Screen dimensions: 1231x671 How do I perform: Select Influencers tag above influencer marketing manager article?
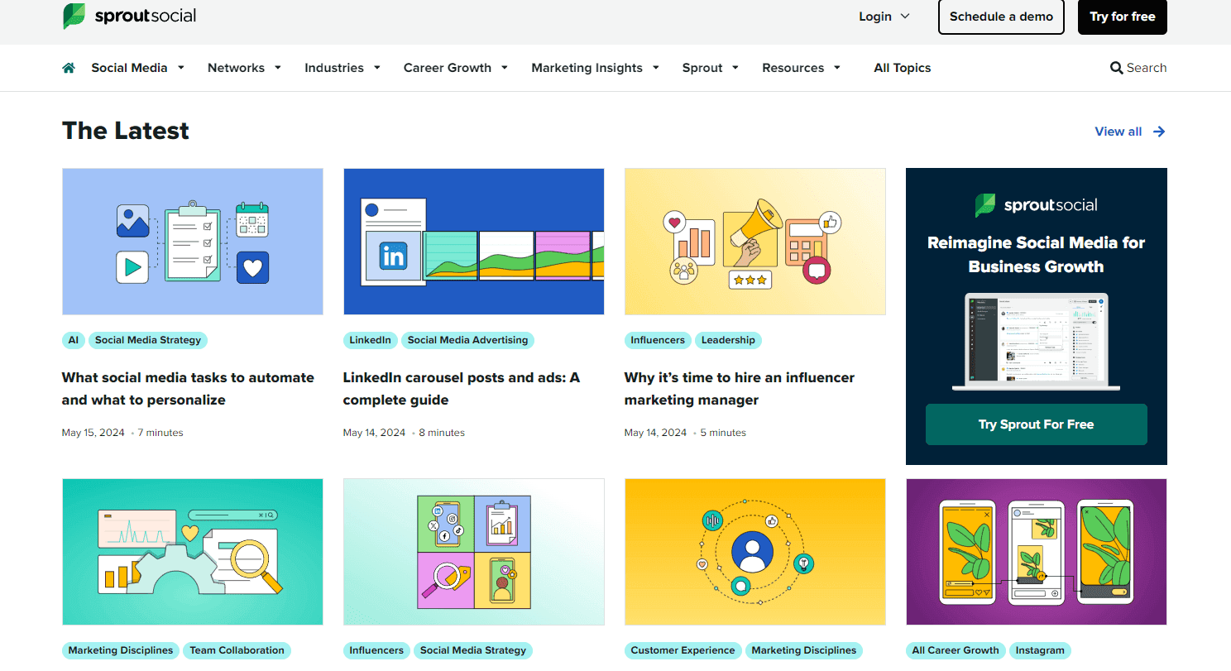coord(658,340)
